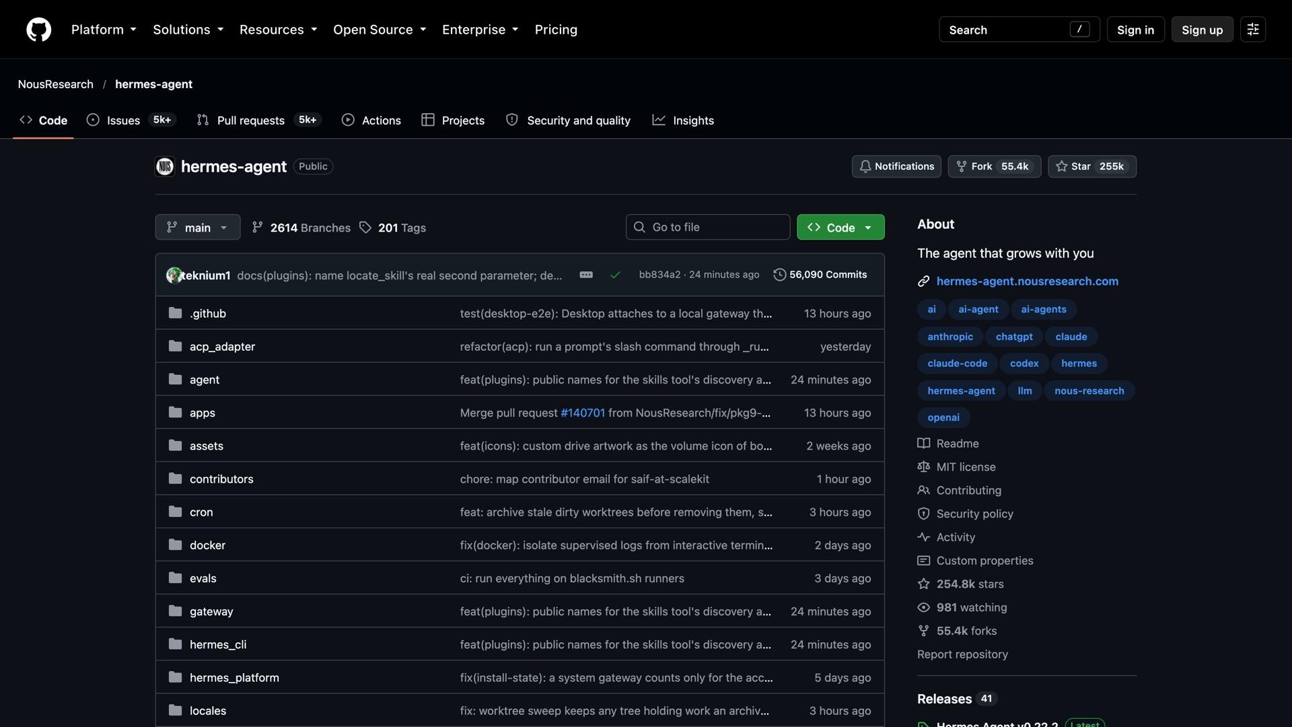
Task: Click the history clock icon beside 56,090 Commits
Action: click(x=779, y=275)
